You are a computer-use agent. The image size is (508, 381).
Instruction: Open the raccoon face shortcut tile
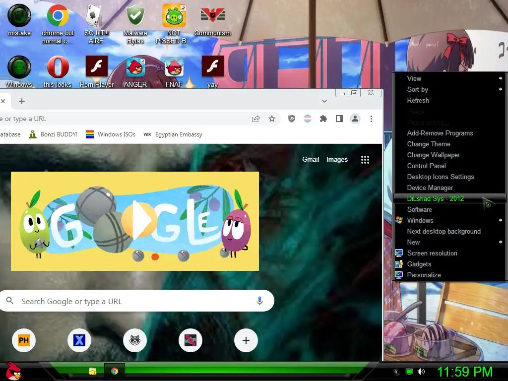click(135, 340)
